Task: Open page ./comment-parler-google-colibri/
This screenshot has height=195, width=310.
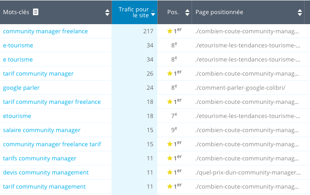Action: 240,87
